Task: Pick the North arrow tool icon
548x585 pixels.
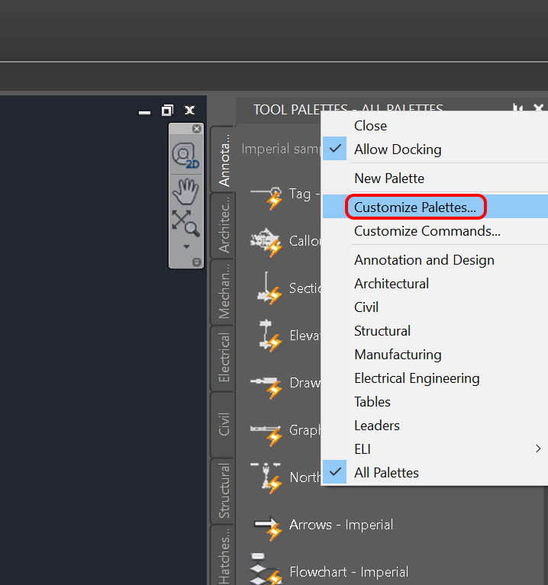Action: [266, 477]
